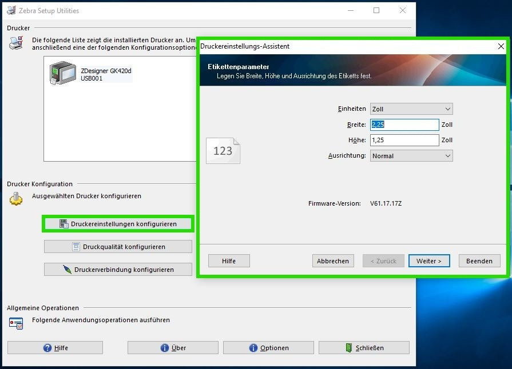The width and height of the screenshot is (512, 369).
Task: Click the Allgemeine Operationen section icon
Action: coord(16,323)
